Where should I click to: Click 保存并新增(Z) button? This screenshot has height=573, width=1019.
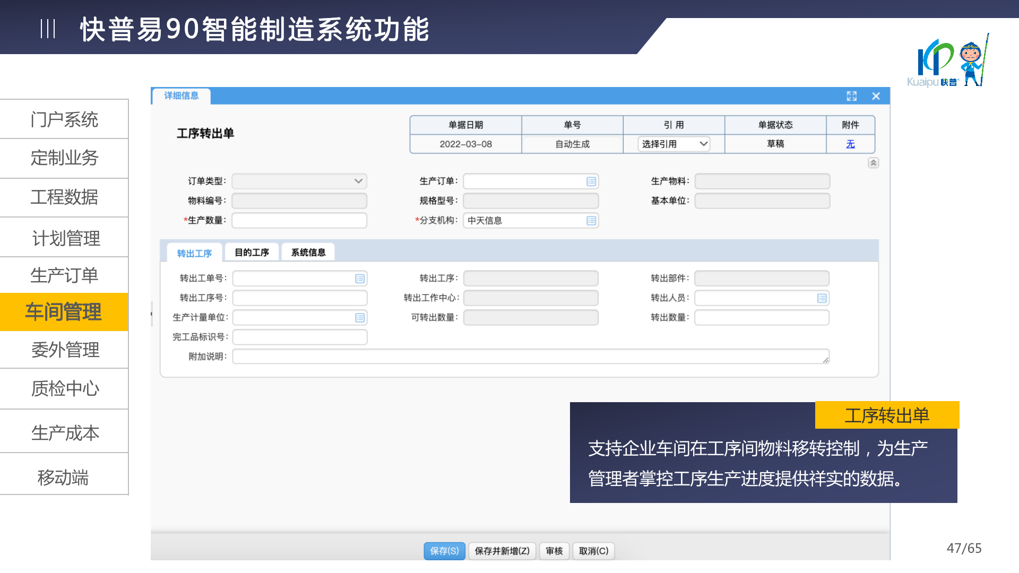click(x=502, y=551)
